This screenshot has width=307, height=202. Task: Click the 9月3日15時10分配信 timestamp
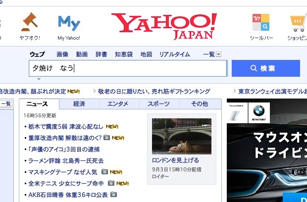pyautogui.click(x=177, y=169)
